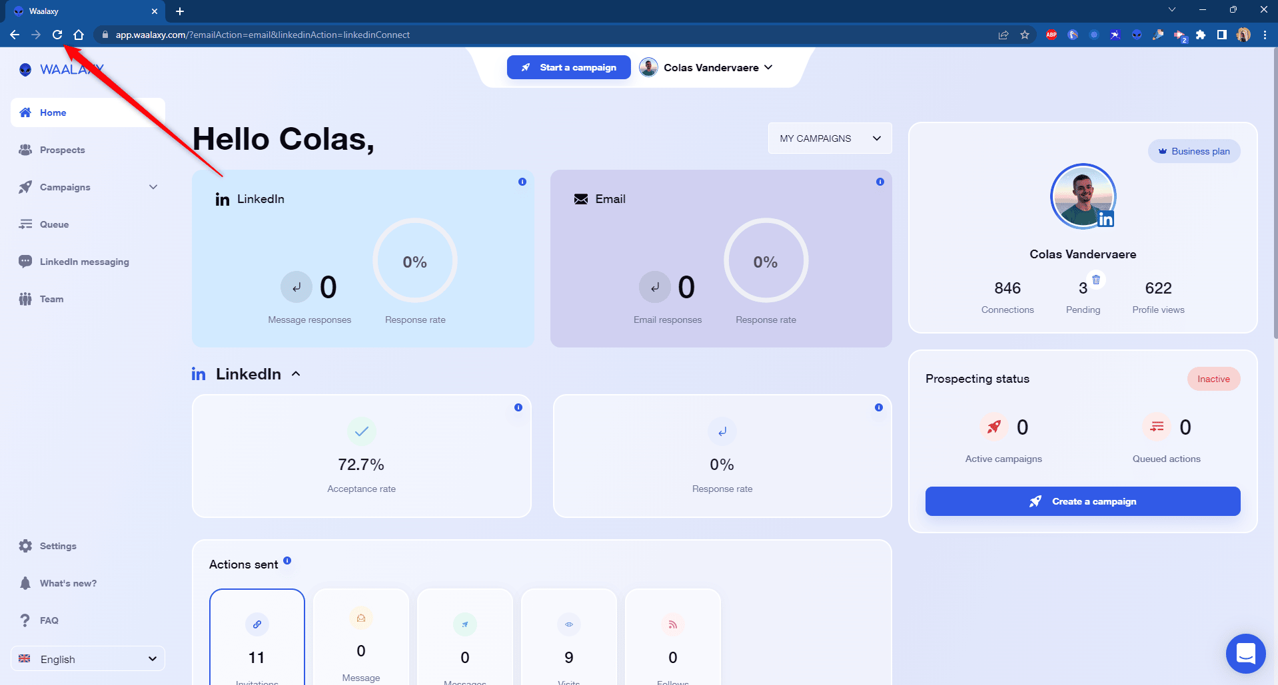Open the ABP extension icon
This screenshot has width=1278, height=685.
click(1051, 35)
